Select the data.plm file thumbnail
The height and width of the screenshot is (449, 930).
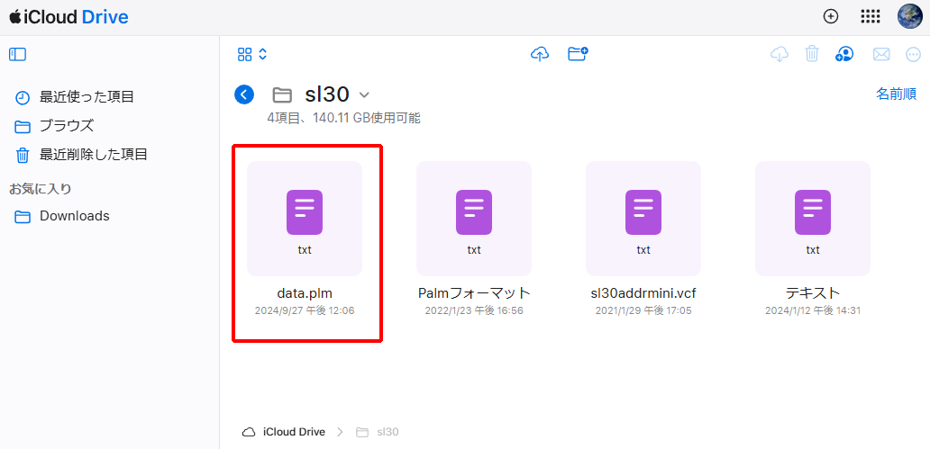pos(305,219)
